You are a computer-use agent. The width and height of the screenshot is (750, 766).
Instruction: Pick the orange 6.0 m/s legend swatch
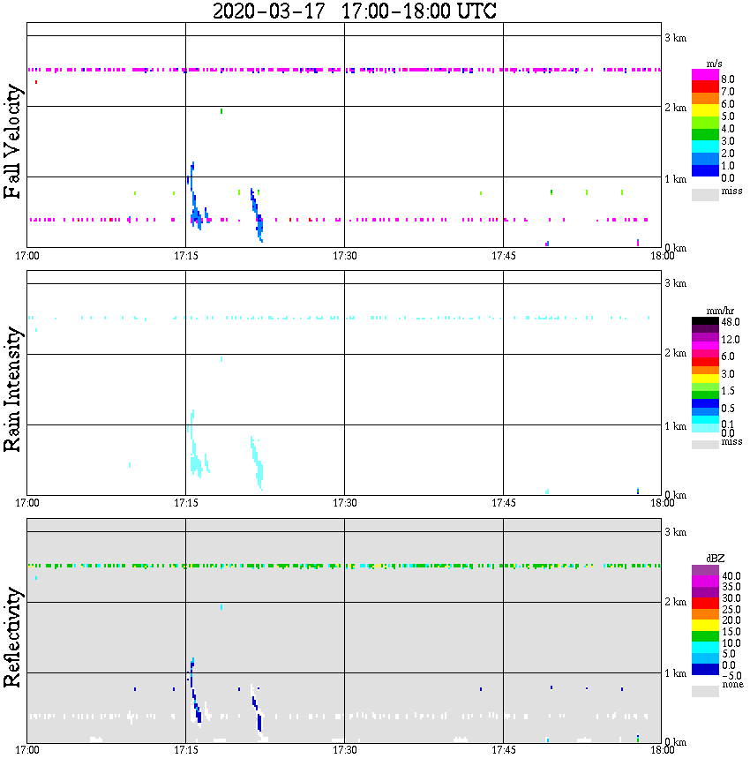pyautogui.click(x=705, y=99)
